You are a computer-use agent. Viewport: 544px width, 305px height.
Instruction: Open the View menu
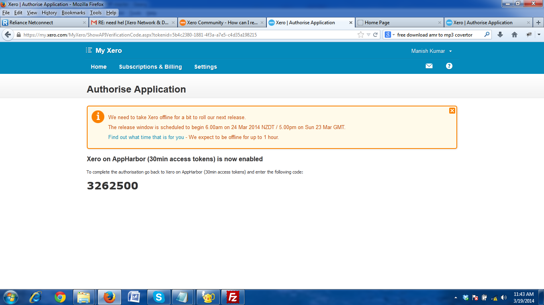click(32, 13)
